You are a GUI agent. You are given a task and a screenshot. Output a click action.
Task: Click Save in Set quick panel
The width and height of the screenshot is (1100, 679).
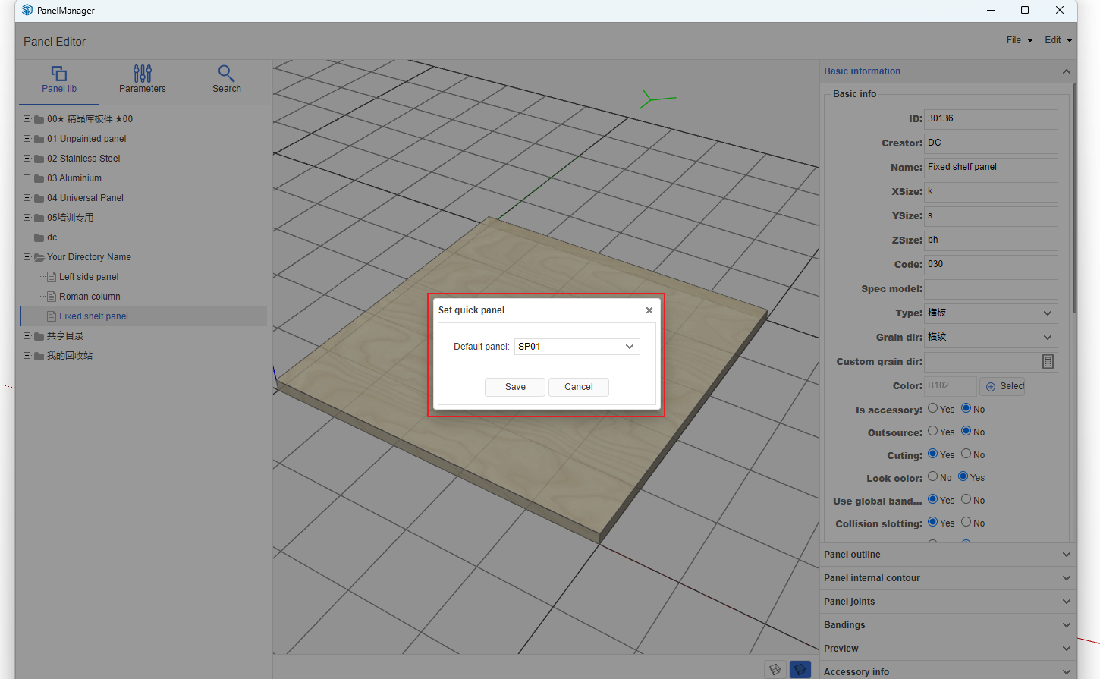pyautogui.click(x=515, y=387)
